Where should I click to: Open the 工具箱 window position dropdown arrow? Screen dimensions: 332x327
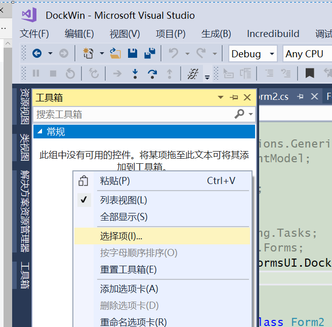pyautogui.click(x=221, y=97)
